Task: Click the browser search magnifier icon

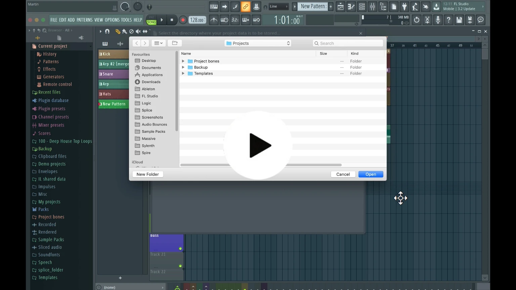Action: pos(44,30)
